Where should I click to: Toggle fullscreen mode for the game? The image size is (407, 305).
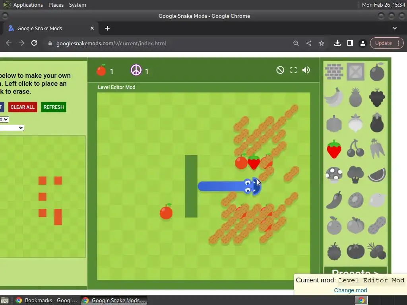click(293, 70)
